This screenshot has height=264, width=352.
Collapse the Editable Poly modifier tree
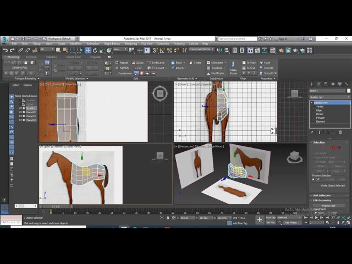pos(312,103)
